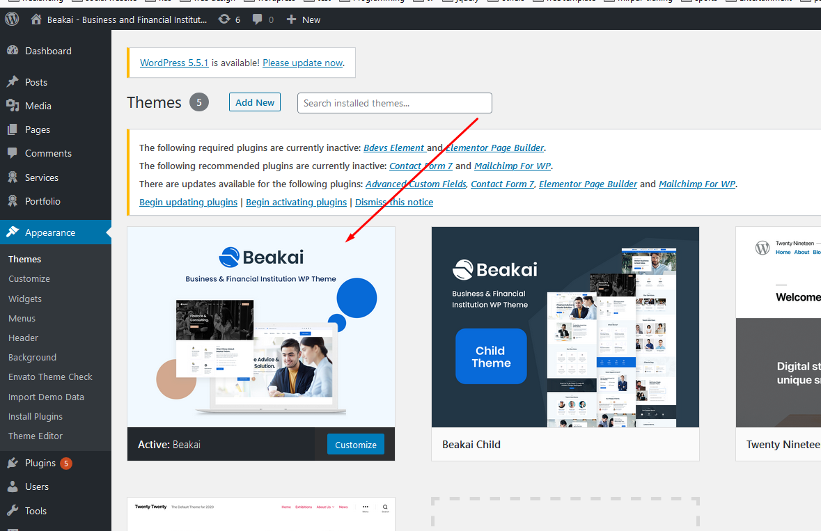The height and width of the screenshot is (531, 821).
Task: Open the WordPress logo menu
Action: [x=12, y=19]
